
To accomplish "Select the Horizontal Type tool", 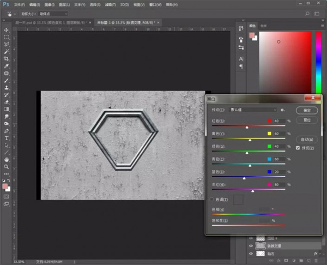I will pos(7,137).
